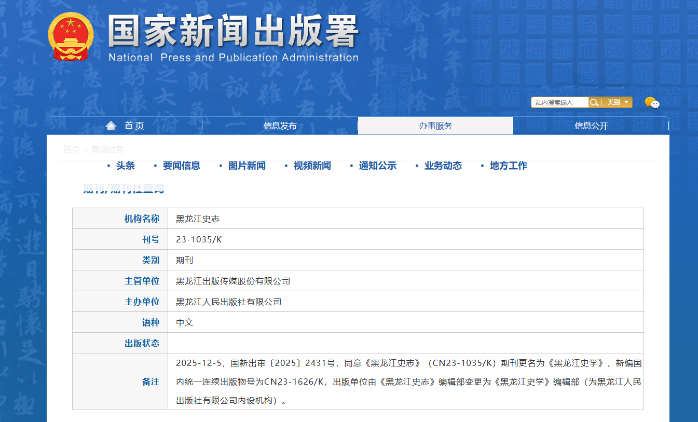Image resolution: width=698 pixels, height=422 pixels.
Task: Open the 类别 category dropdown
Action: coord(618,102)
